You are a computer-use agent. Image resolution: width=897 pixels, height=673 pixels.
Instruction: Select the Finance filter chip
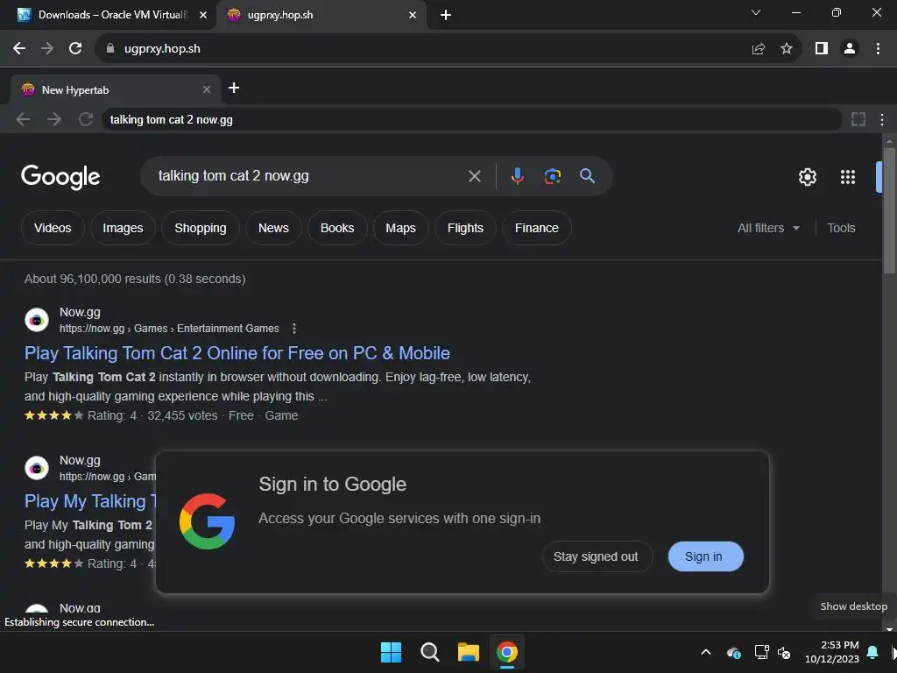(537, 228)
